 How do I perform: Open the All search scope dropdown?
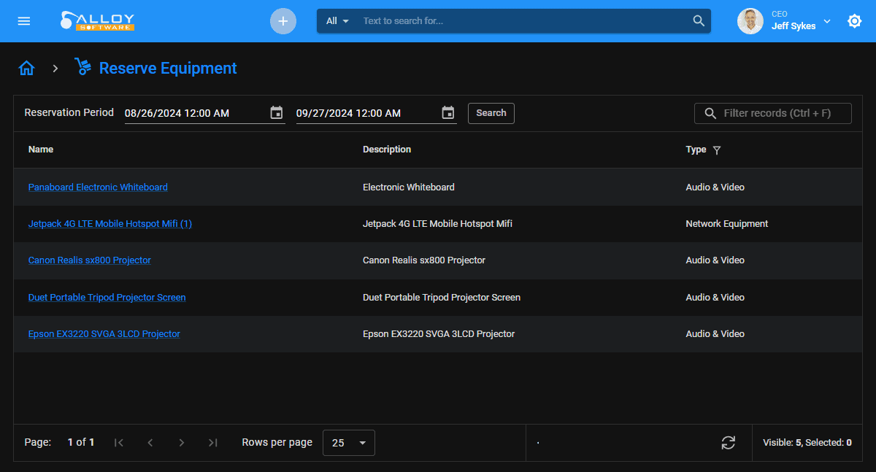tap(337, 21)
